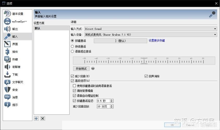
Task: Click the Cancel button
Action: [x=190, y=125]
